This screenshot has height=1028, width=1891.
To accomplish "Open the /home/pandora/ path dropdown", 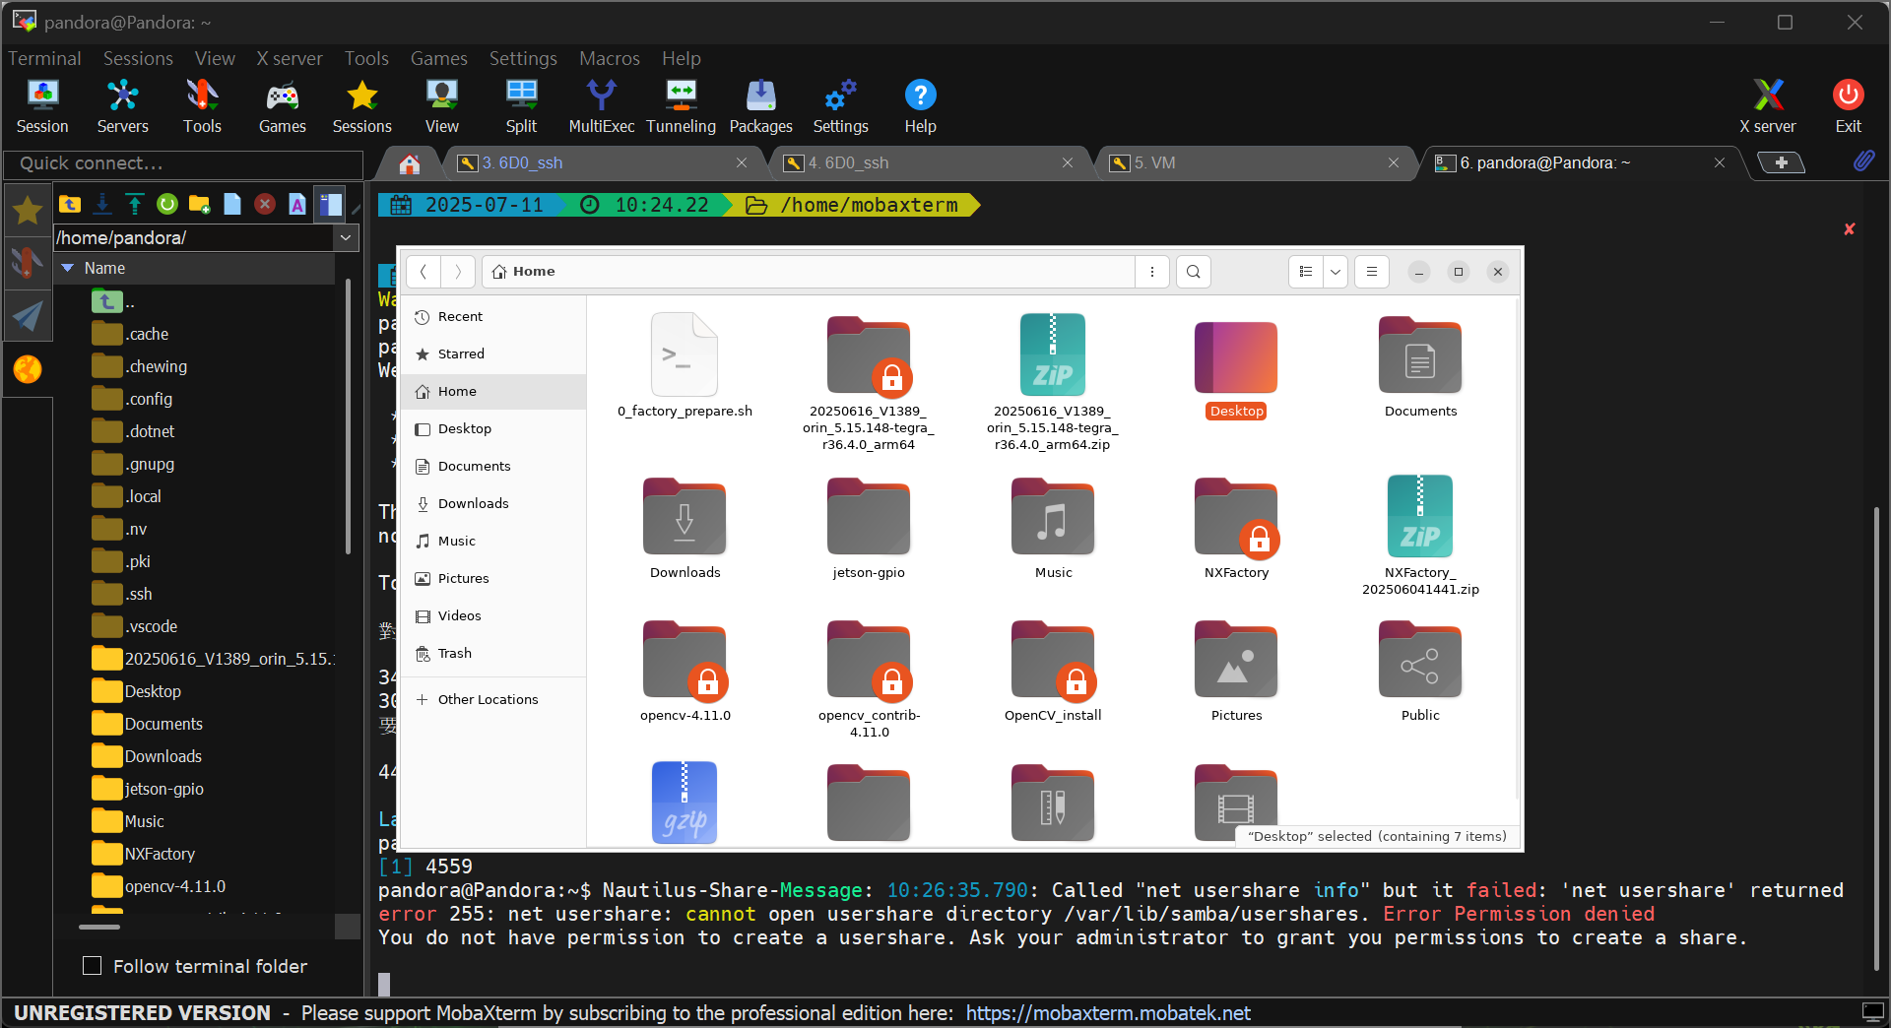I will [346, 237].
